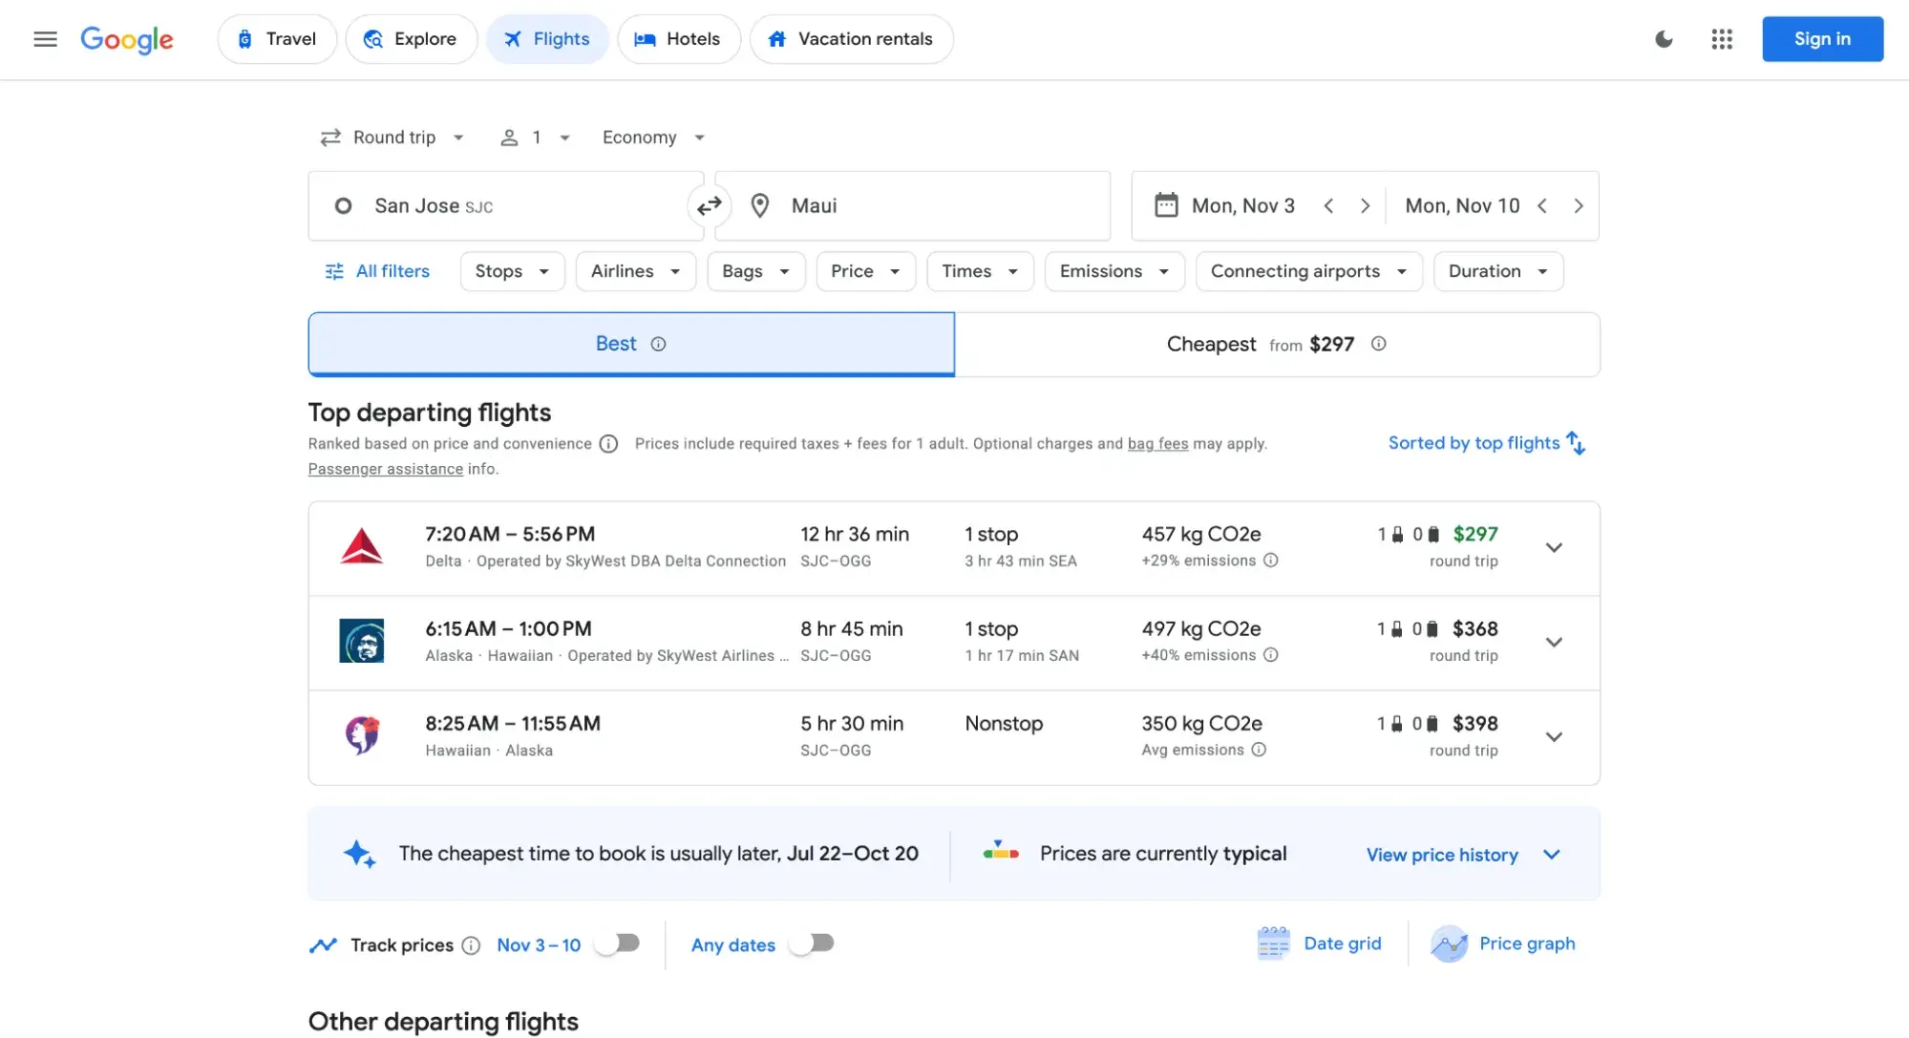Expand the $368 Alaska flight details

[x=1554, y=643]
